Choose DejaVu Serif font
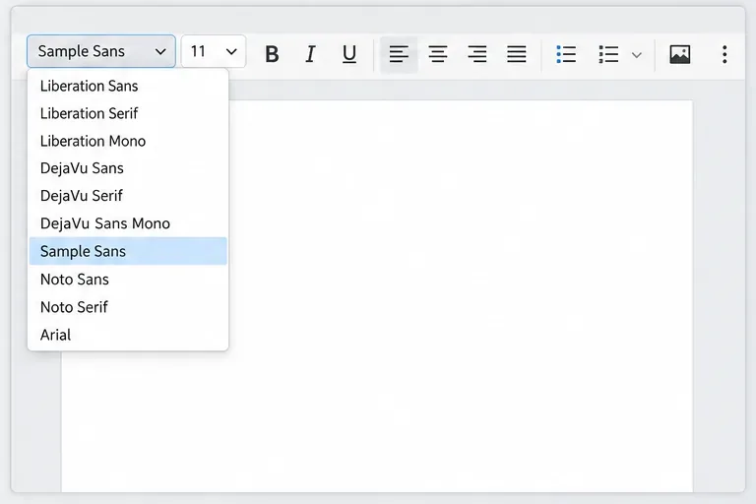756x504 pixels. [x=128, y=196]
